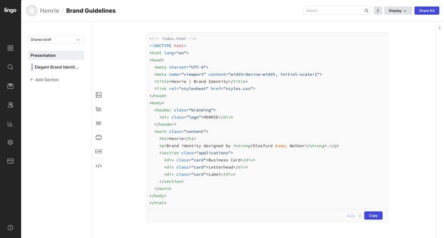The image size is (444, 238).
Task: Insert an image asset block
Action: click(99, 95)
